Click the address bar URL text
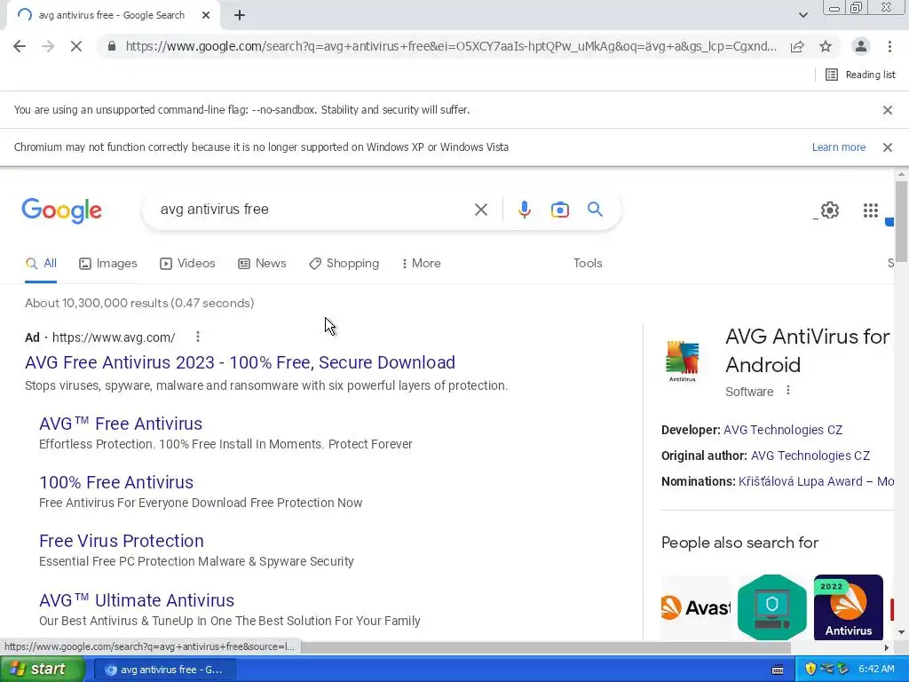The width and height of the screenshot is (909, 682). [451, 46]
